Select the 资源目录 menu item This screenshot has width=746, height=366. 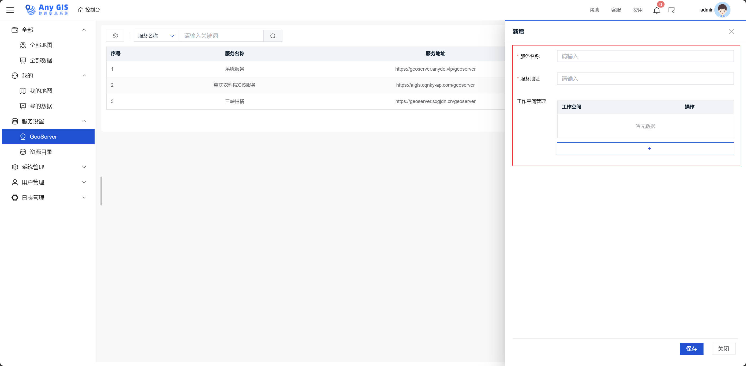(x=41, y=152)
